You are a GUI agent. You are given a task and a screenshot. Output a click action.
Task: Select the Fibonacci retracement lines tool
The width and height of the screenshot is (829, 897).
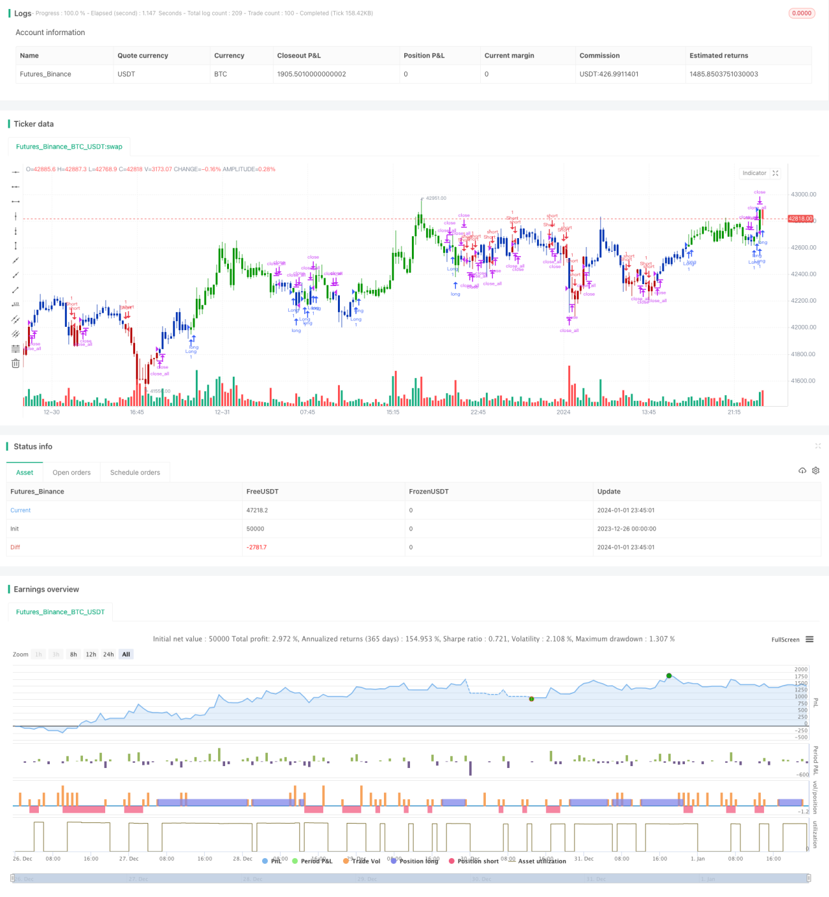pos(16,349)
